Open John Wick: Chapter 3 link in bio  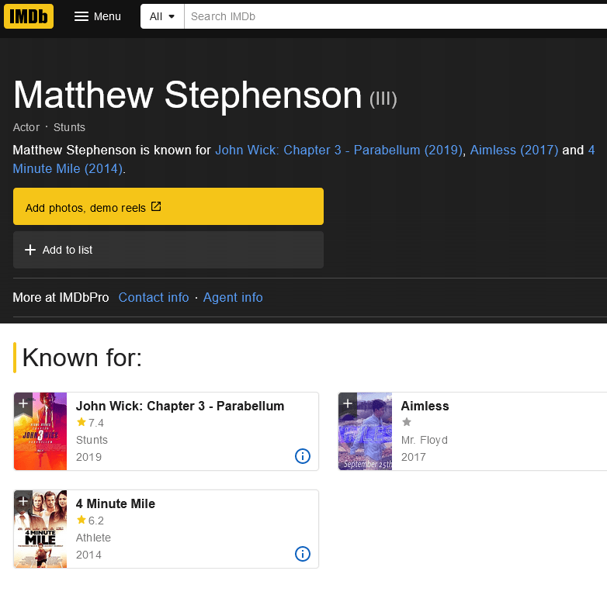pyautogui.click(x=338, y=150)
